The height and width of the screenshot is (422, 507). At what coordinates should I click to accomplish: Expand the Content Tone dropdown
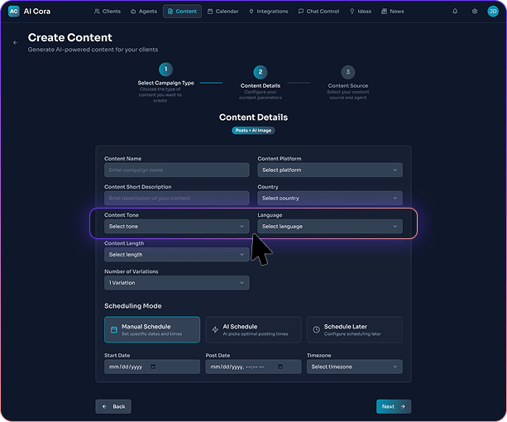[176, 226]
